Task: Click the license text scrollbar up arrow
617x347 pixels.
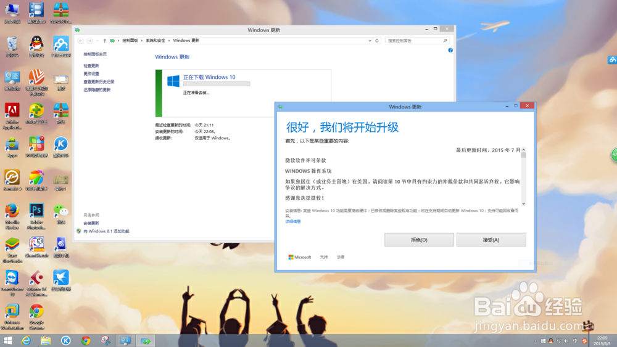Action: [x=523, y=150]
